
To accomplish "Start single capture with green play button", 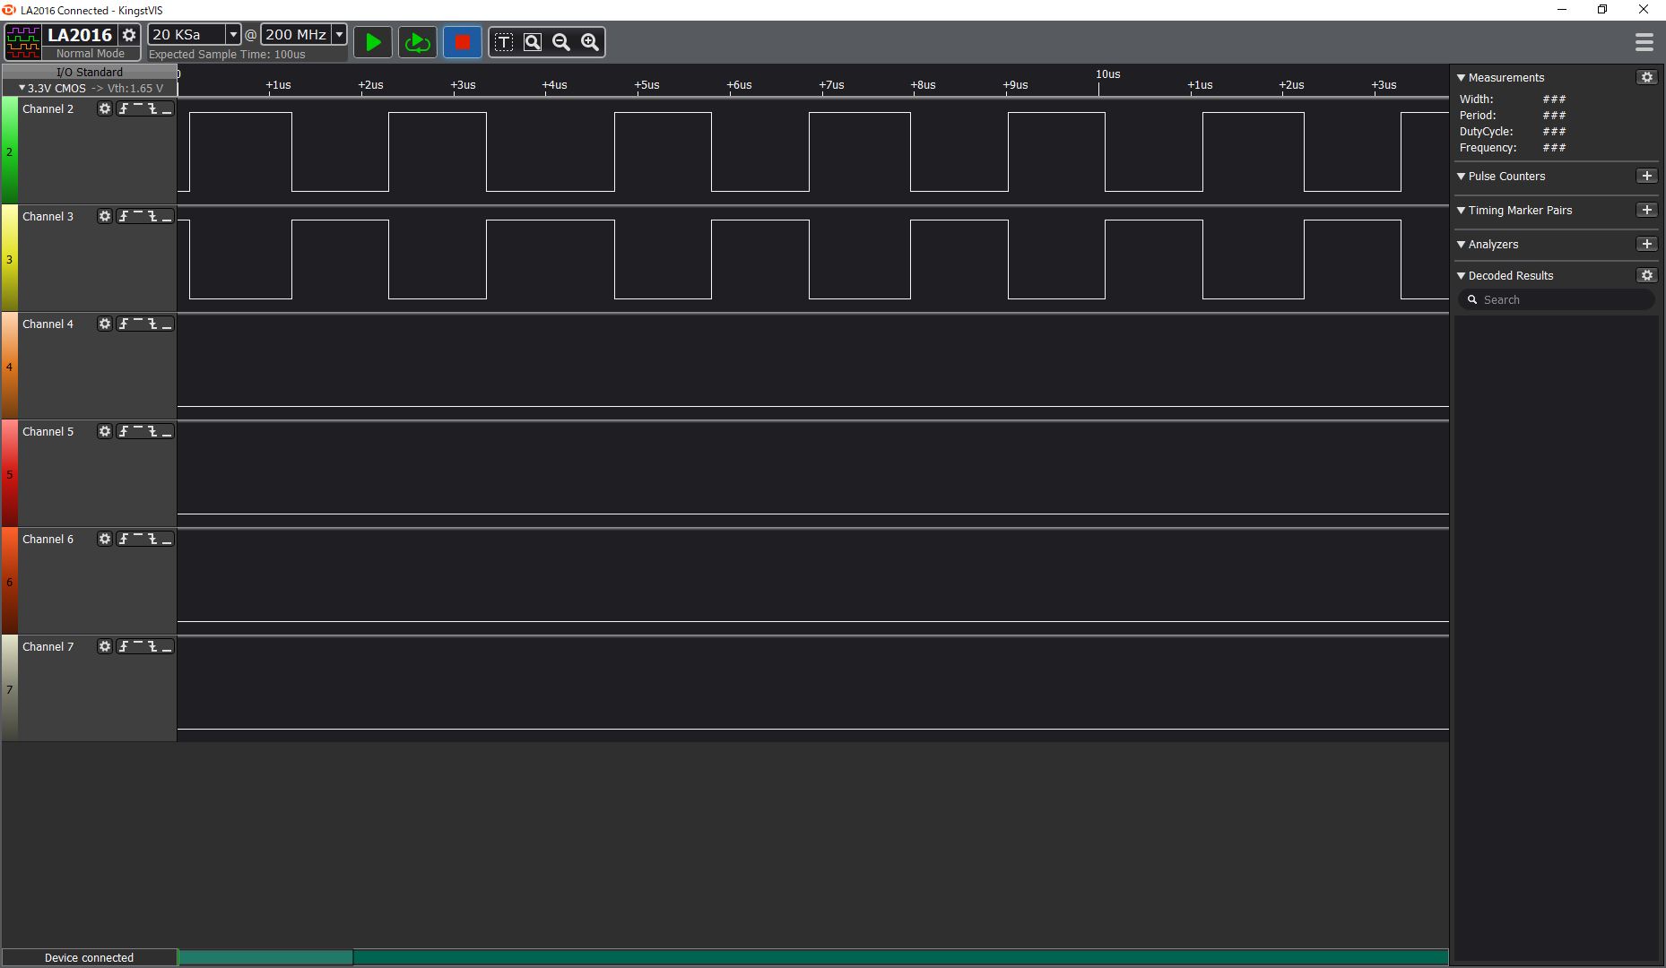I will 373,42.
